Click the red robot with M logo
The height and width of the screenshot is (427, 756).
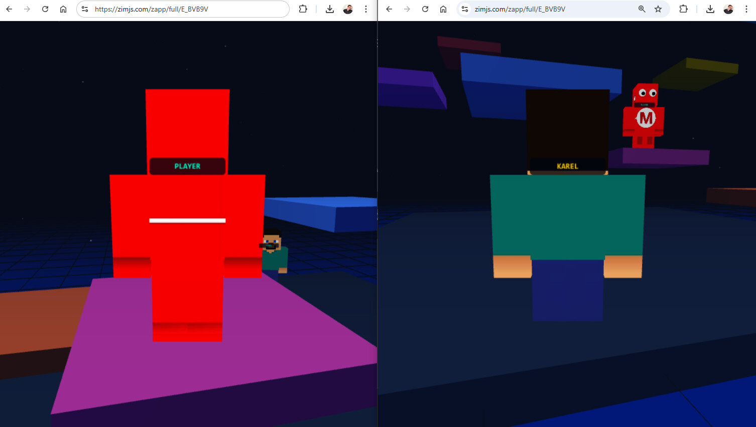click(x=644, y=116)
